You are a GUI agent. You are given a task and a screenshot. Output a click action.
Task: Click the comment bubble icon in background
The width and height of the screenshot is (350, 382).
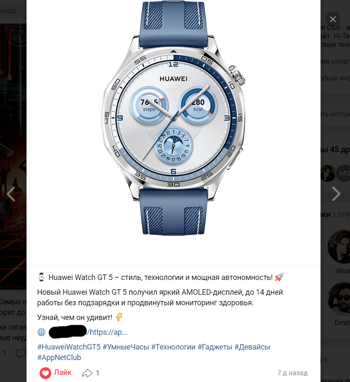[x=21, y=353]
